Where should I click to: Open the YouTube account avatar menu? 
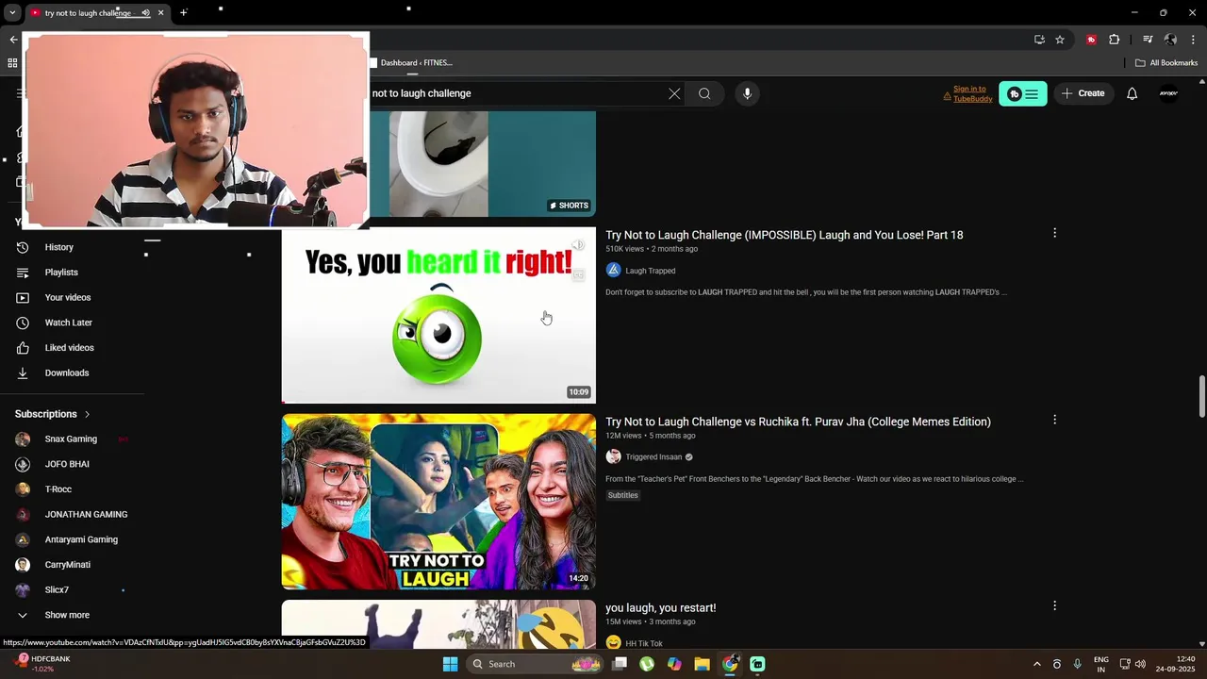click(x=1169, y=93)
